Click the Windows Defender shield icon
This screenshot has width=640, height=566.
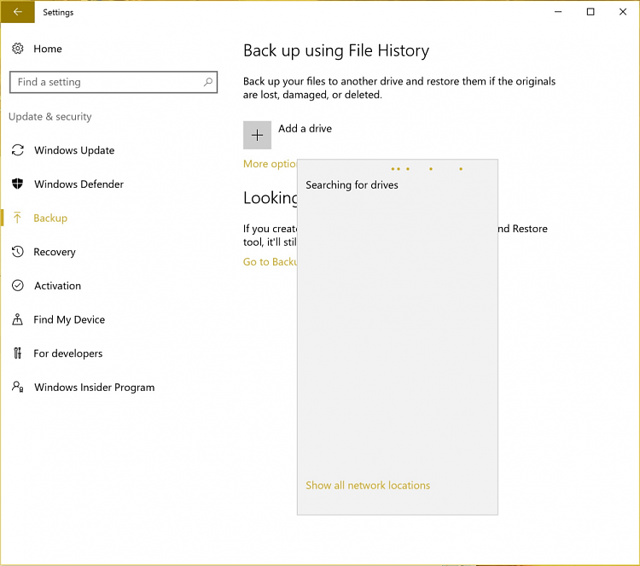pos(18,184)
